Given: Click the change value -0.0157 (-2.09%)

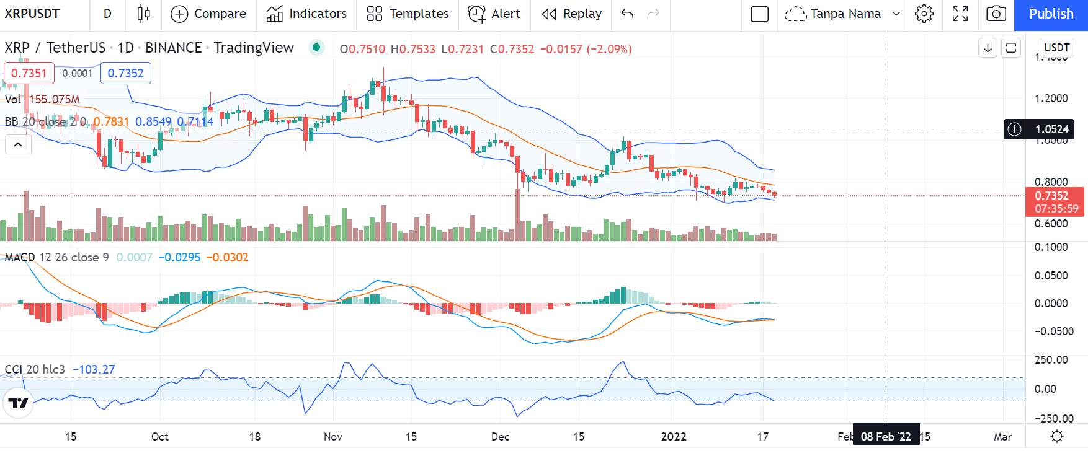Looking at the screenshot, I should pyautogui.click(x=586, y=49).
